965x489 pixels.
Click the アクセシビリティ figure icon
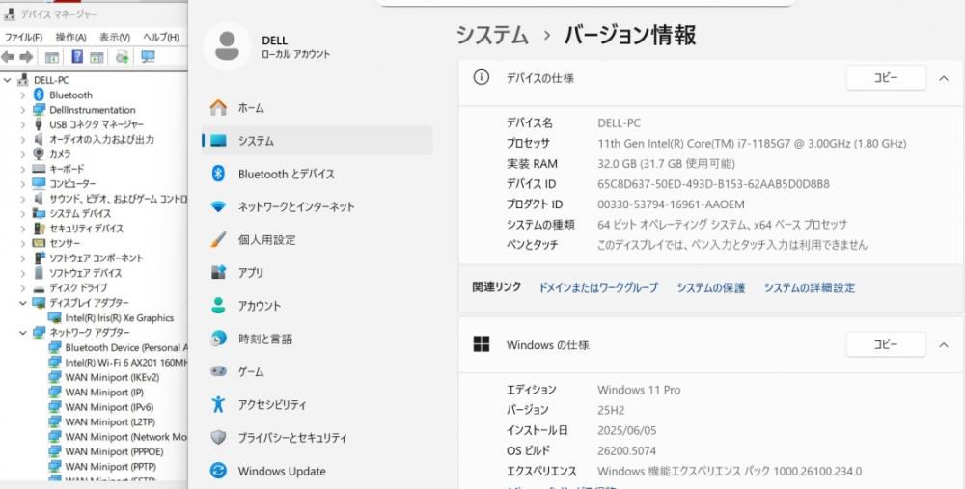point(218,404)
